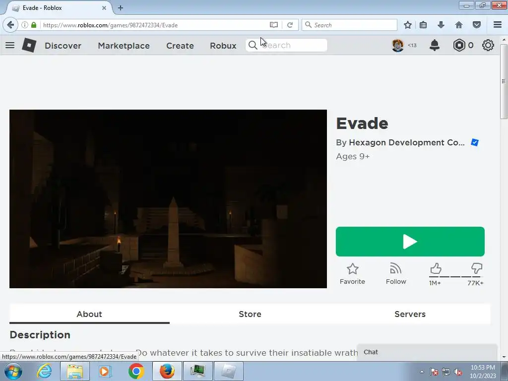Select the Evade - Roblox browser tab

pyautogui.click(x=59, y=8)
